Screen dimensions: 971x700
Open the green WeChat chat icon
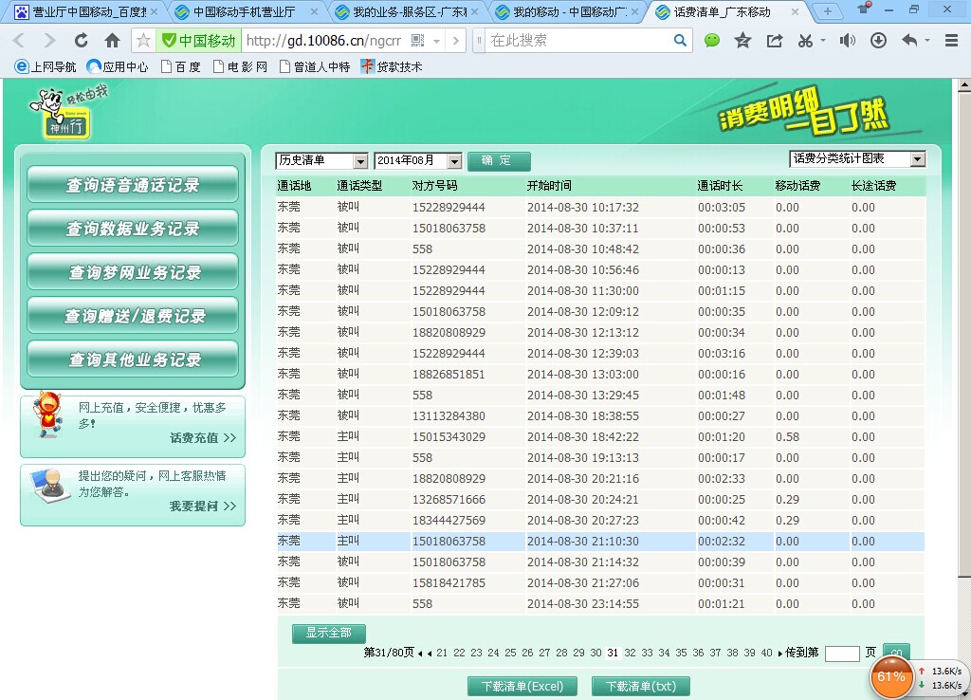[712, 41]
